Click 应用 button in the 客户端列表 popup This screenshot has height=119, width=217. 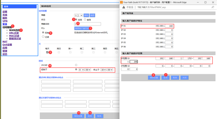(165, 77)
